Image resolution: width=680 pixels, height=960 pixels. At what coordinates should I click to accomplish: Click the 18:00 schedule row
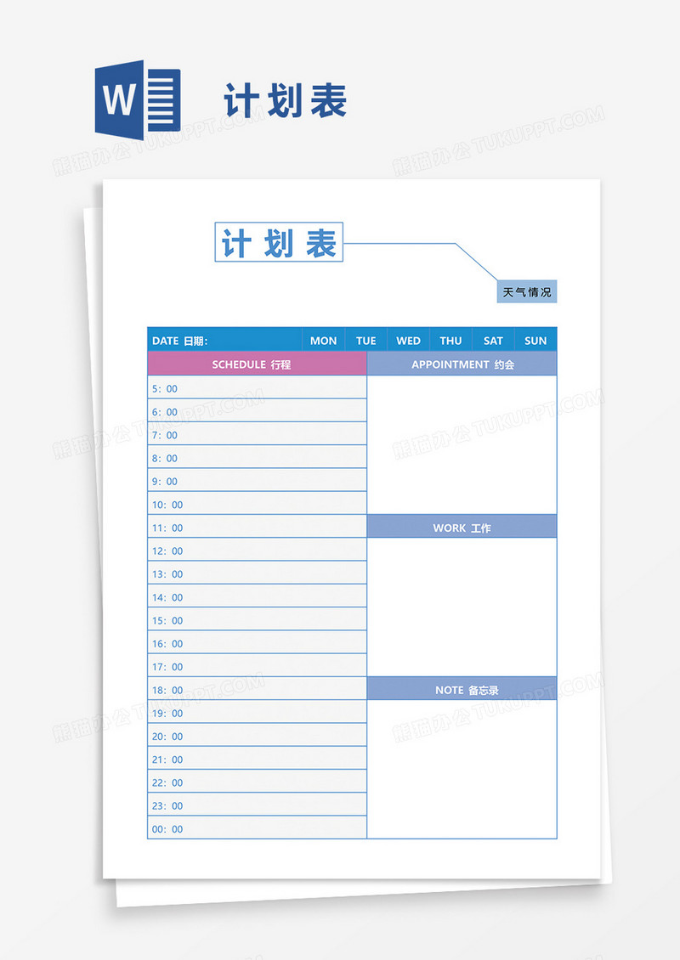(x=258, y=689)
